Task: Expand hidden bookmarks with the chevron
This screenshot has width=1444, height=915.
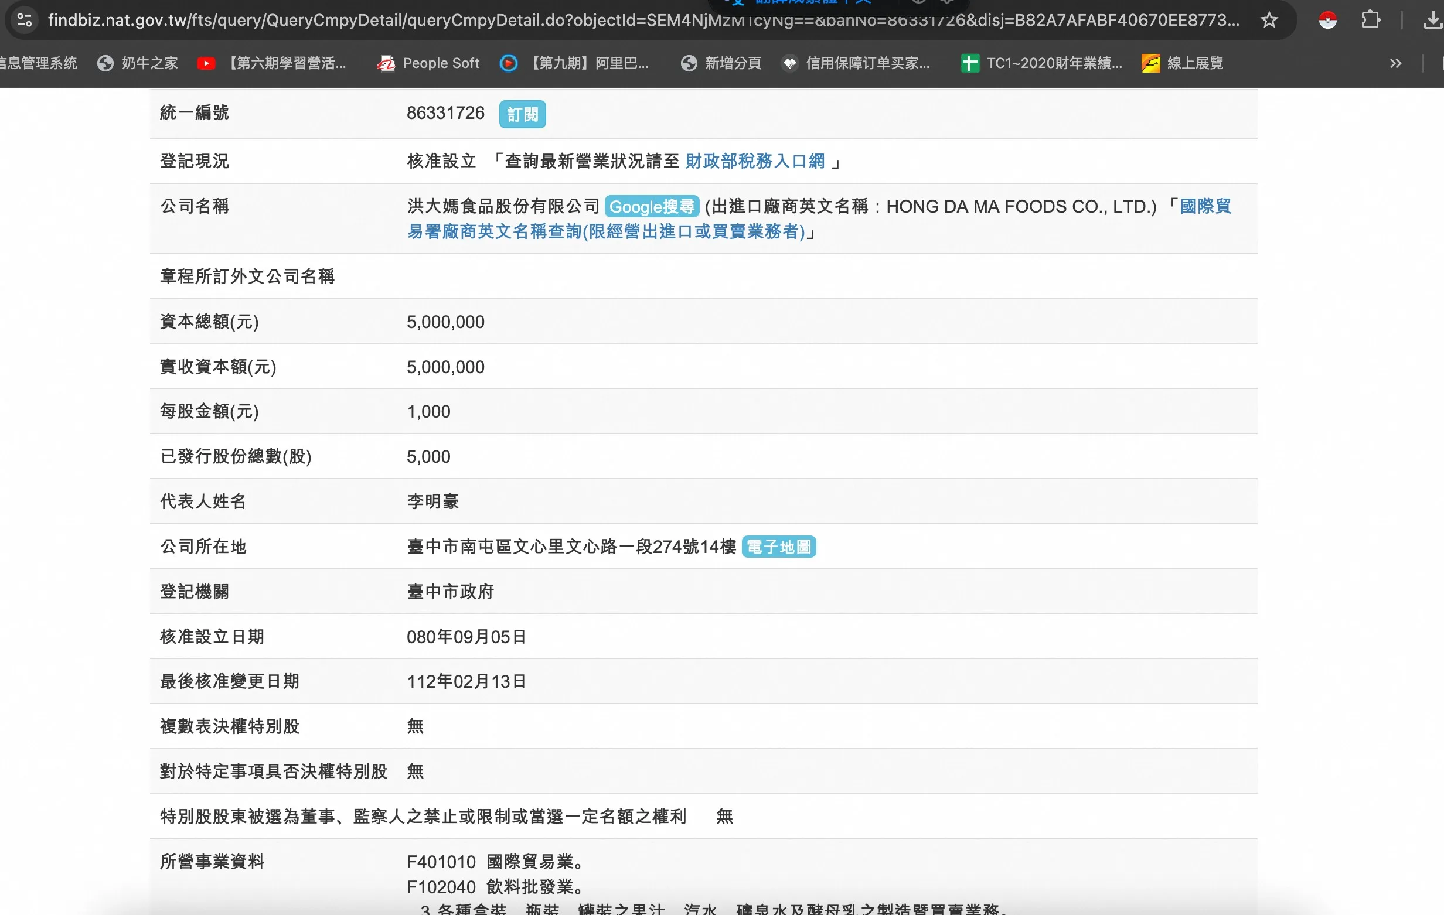Action: point(1395,63)
